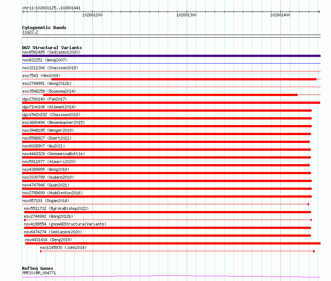Open variant nsv3211306 (Chaisson2019)
This screenshot has width=331, height=281.
click(50, 68)
